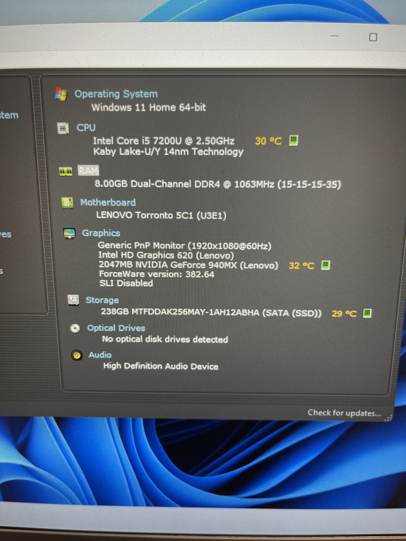Minimize the Speccy window
The image size is (406, 541).
tap(335, 36)
